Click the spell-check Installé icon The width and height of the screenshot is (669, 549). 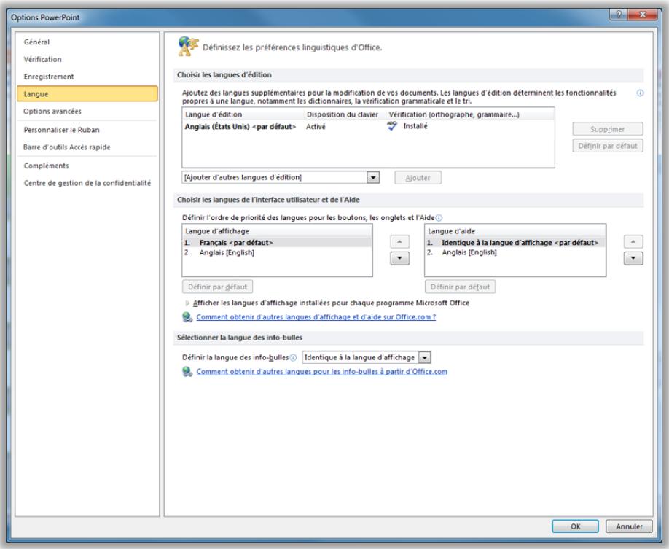pos(392,126)
